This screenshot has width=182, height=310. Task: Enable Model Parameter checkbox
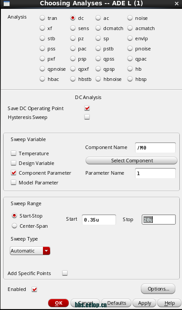[x=13, y=183]
